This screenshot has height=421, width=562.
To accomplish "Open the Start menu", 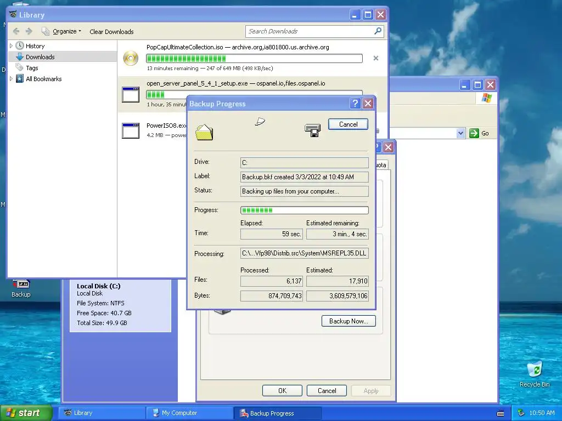I will pyautogui.click(x=26, y=413).
